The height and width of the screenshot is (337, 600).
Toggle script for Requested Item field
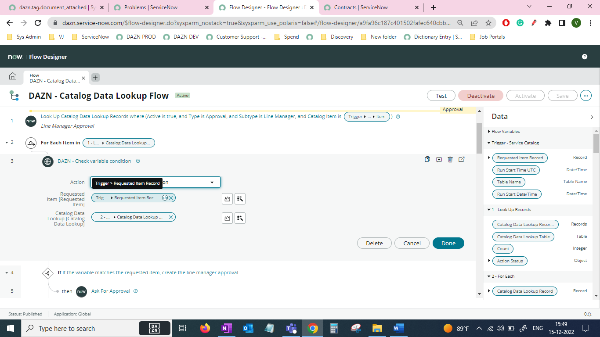pyautogui.click(x=227, y=199)
